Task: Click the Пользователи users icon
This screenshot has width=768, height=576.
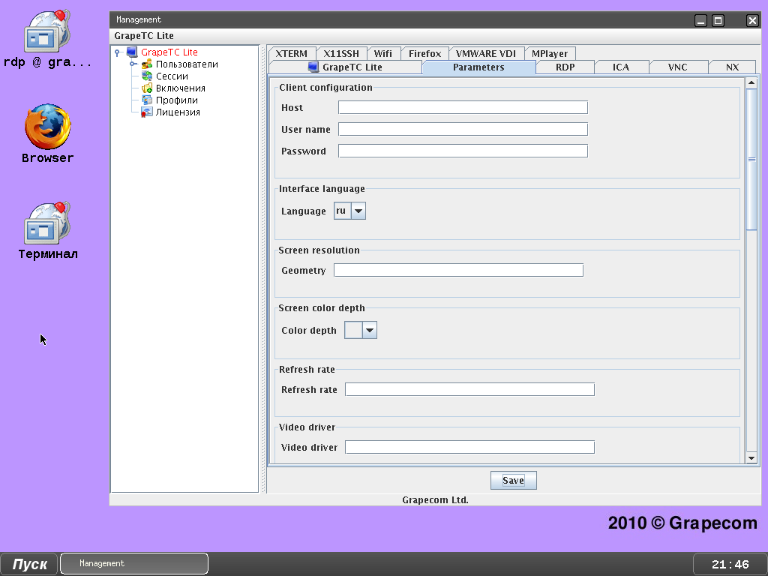Action: click(x=147, y=64)
